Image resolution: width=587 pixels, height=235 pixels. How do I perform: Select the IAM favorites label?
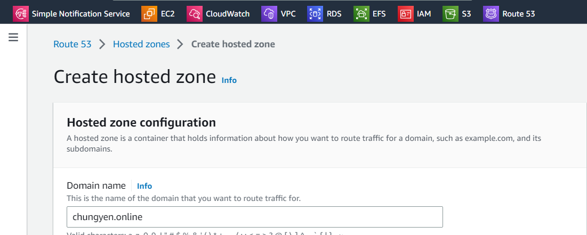[x=424, y=14]
